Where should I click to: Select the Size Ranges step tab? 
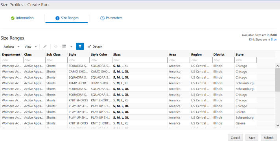(67, 18)
